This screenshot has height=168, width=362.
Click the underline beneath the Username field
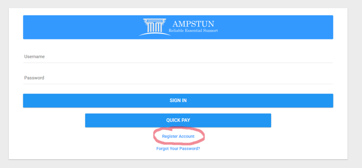pyautogui.click(x=178, y=63)
